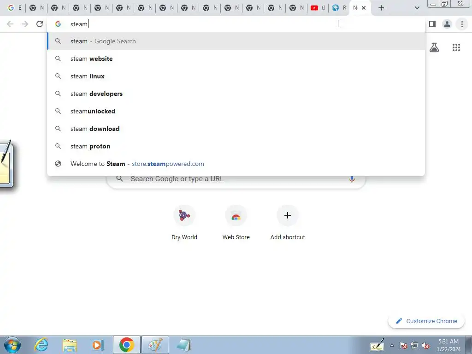
Task: Open the Dry World shortcut
Action: click(184, 223)
